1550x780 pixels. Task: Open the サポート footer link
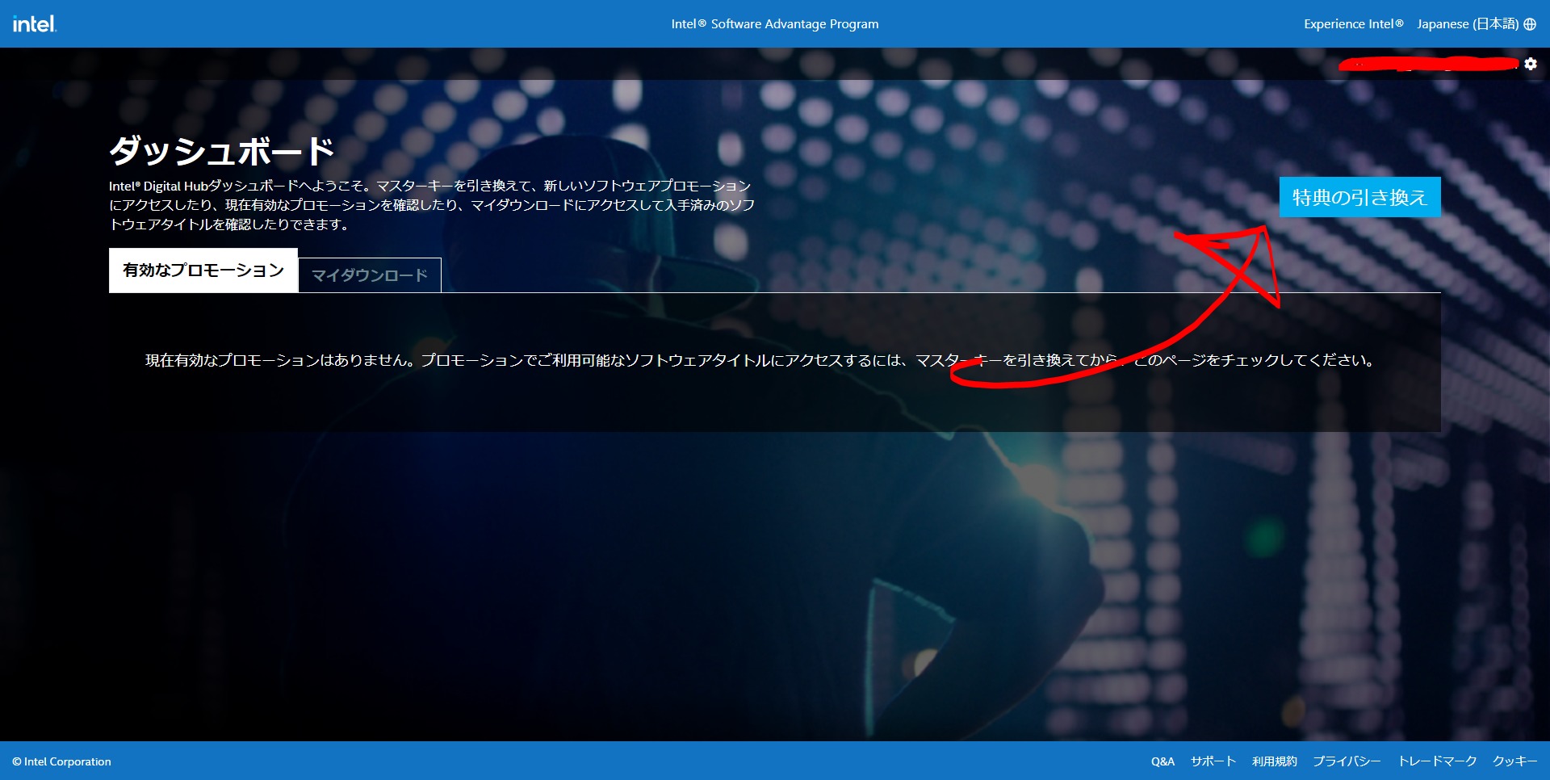(x=1213, y=761)
